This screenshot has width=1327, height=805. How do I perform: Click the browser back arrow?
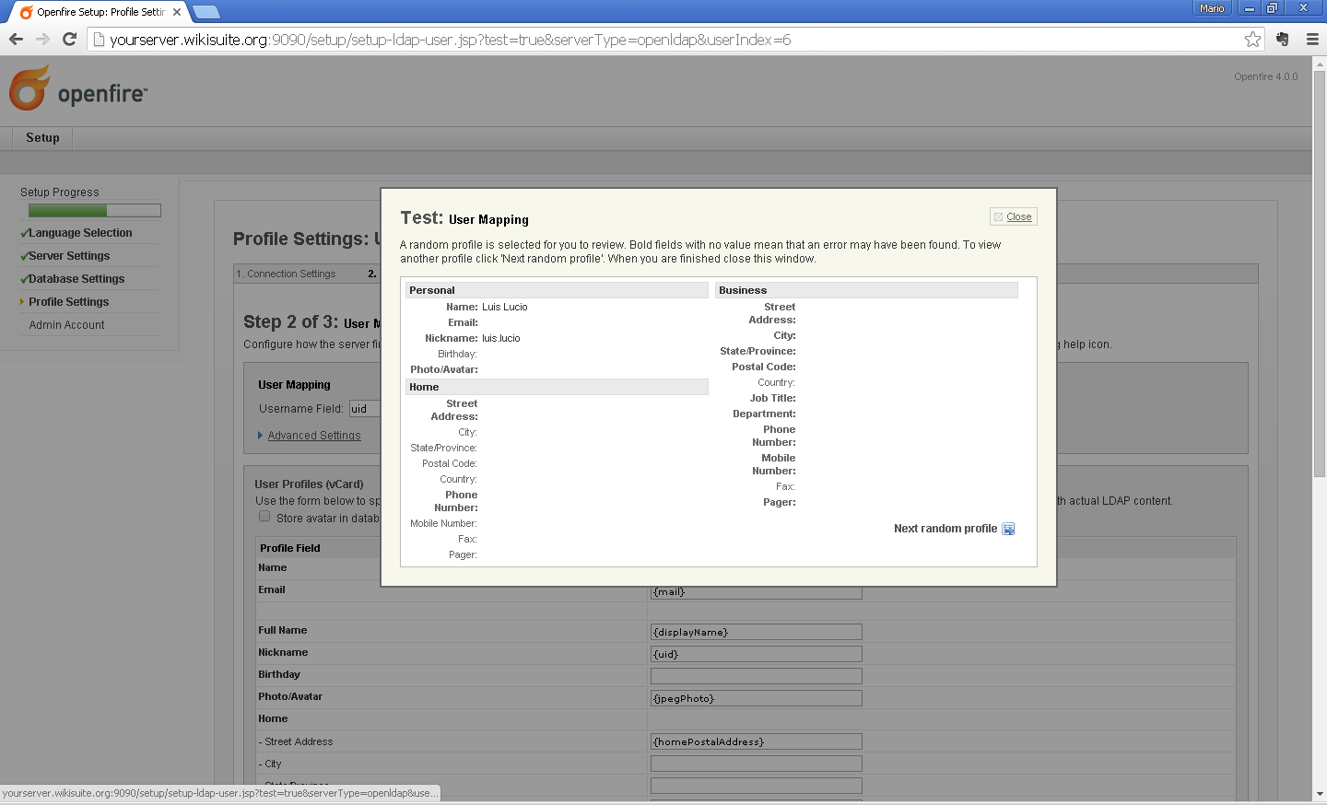click(16, 39)
